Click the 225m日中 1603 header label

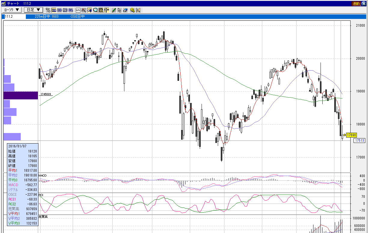[47, 17]
